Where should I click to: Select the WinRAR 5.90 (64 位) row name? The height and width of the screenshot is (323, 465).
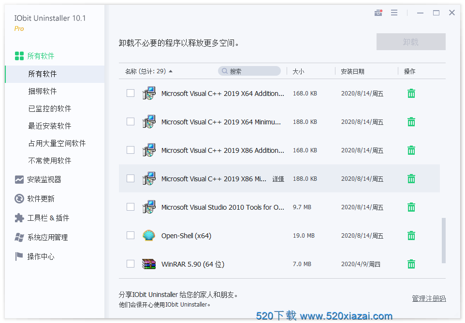[193, 264]
